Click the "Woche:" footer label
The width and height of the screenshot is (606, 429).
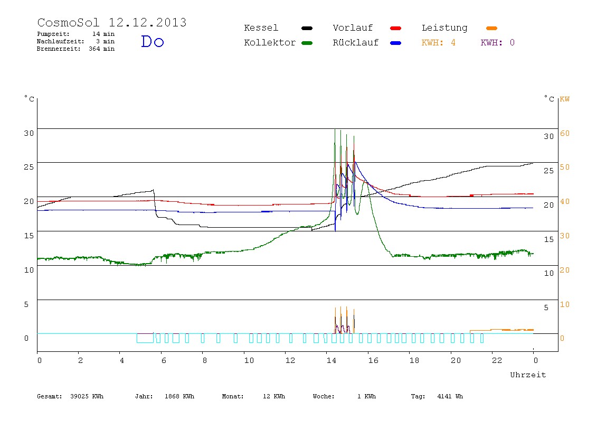point(324,396)
